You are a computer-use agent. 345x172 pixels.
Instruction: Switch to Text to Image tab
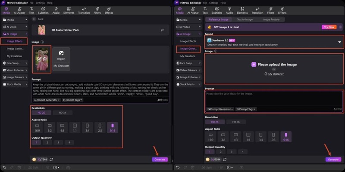click(x=245, y=19)
